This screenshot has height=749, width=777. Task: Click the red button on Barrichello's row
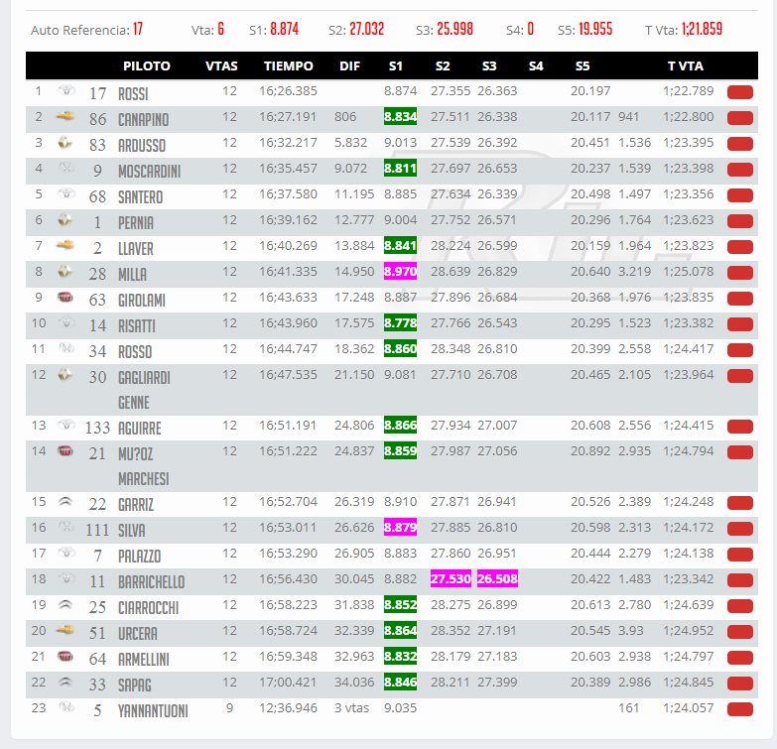click(740, 580)
